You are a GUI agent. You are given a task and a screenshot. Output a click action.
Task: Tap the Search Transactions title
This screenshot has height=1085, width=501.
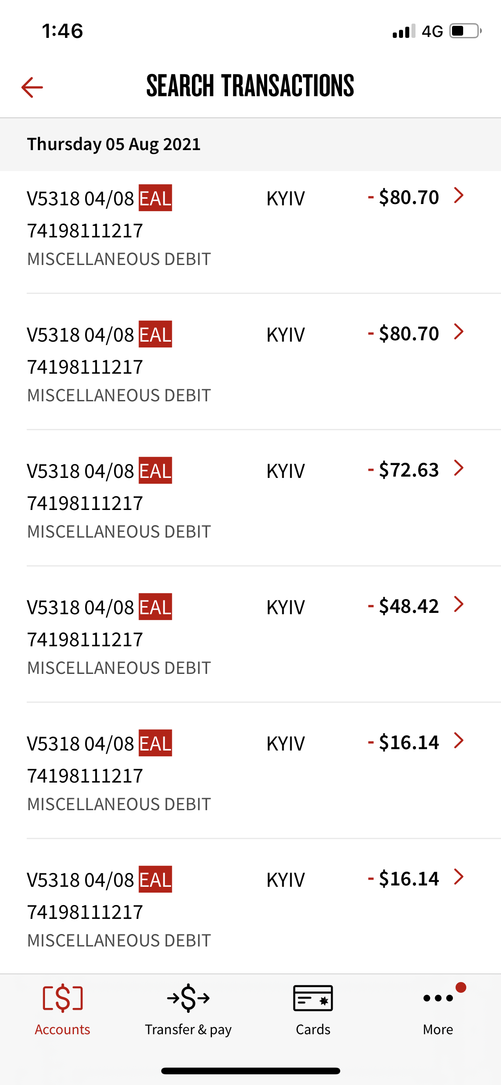pos(250,86)
